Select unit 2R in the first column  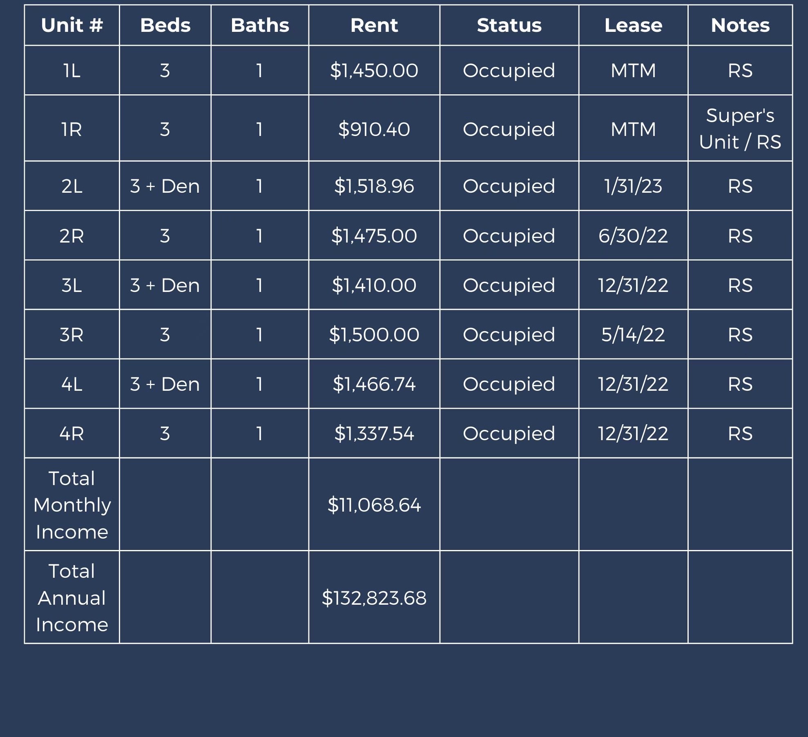click(72, 236)
